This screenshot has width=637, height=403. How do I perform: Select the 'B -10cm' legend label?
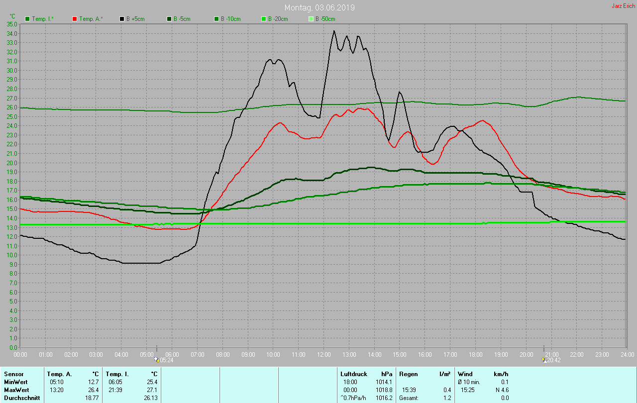(x=231, y=19)
